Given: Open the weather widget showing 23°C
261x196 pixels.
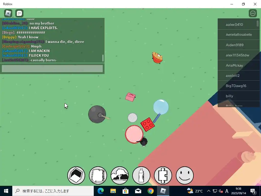Looking at the screenshot, I should coord(195,191).
